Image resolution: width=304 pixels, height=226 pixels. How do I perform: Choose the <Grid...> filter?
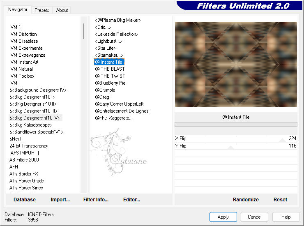pyautogui.click(x=103, y=27)
